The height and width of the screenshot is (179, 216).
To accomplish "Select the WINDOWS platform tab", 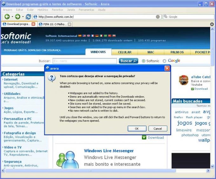I will [x=98, y=52].
